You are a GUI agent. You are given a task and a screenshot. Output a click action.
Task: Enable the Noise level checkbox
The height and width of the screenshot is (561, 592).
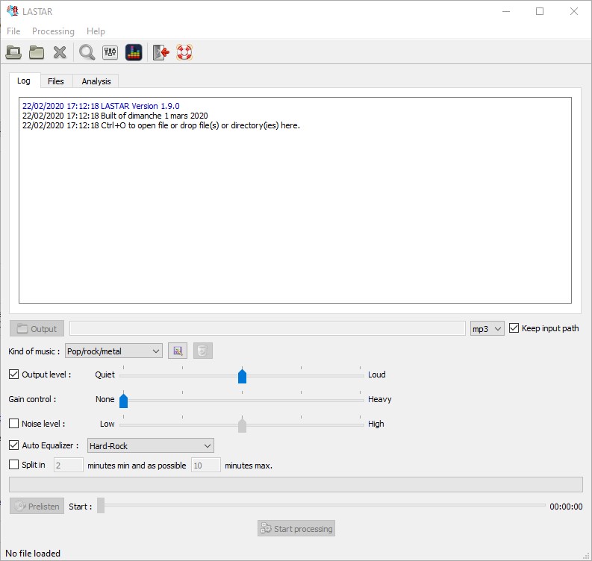point(13,423)
